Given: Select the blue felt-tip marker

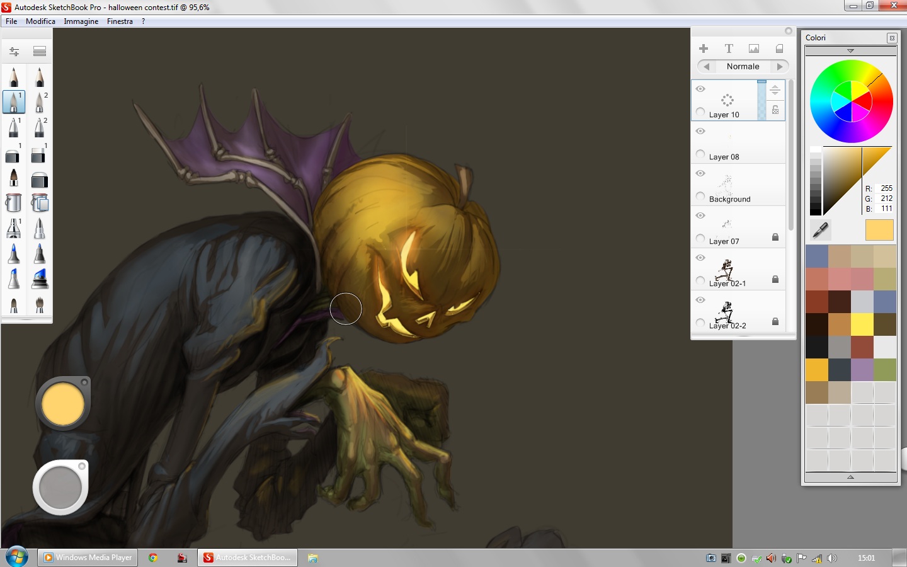Looking at the screenshot, I should (x=14, y=254).
